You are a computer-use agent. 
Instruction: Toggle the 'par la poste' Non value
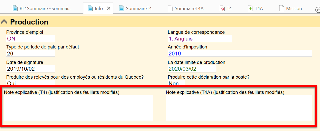click(176, 83)
